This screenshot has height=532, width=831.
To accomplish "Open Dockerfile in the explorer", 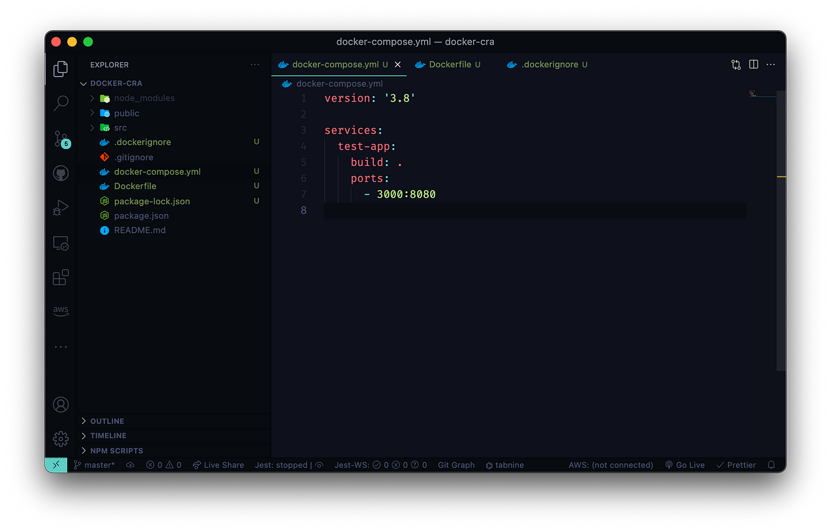I will pyautogui.click(x=135, y=186).
